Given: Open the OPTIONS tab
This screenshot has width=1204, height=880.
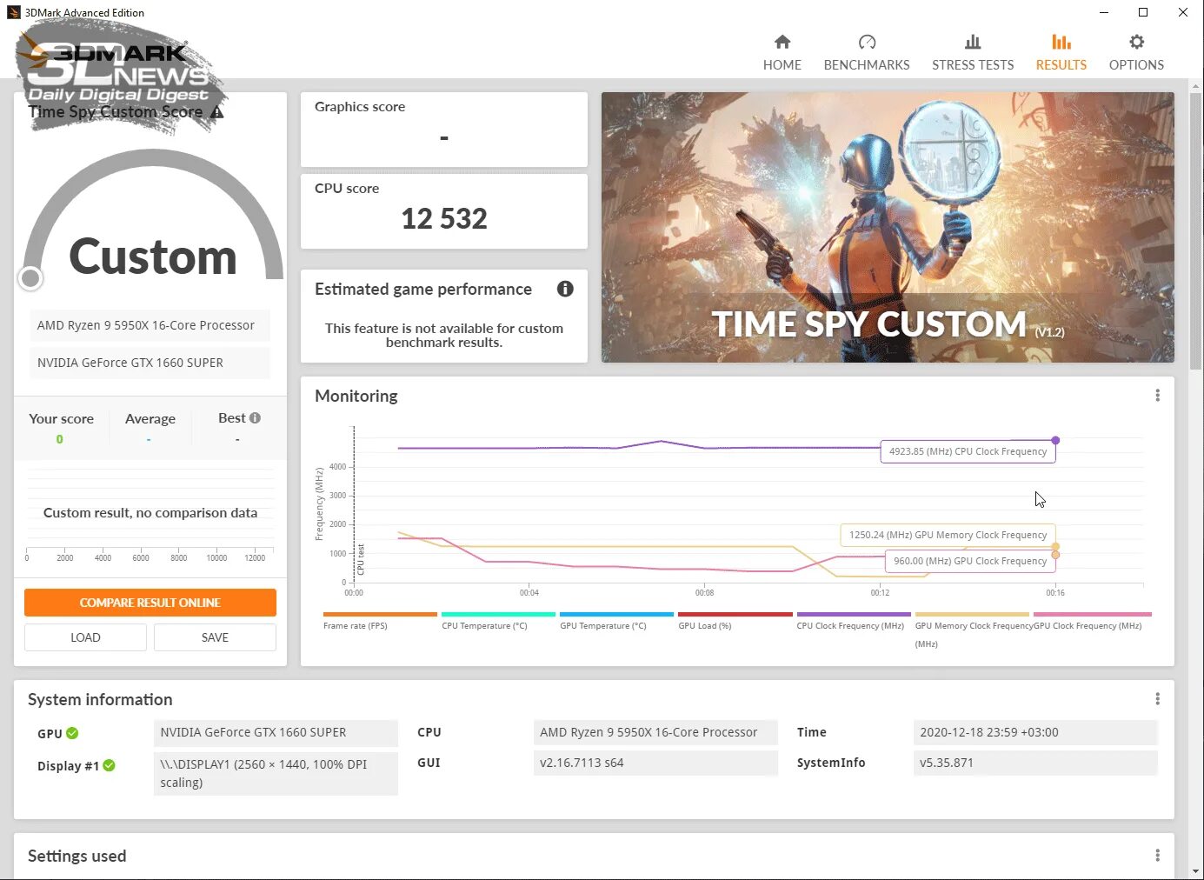Looking at the screenshot, I should (1136, 52).
